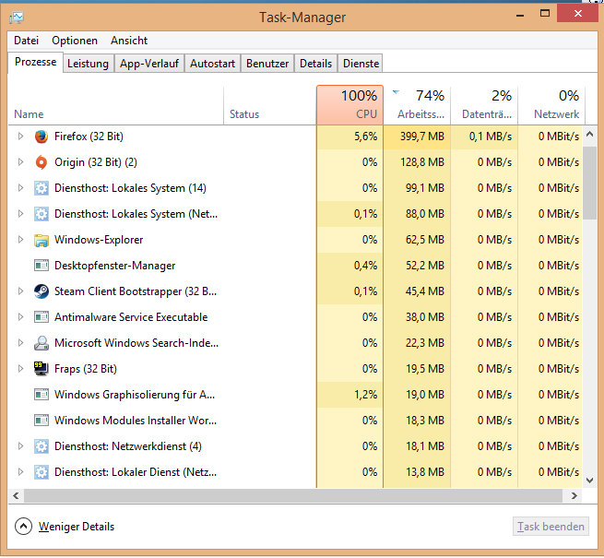Click the vertical scrollbar down arrow
Screen dimensions: 604x558
point(589,481)
